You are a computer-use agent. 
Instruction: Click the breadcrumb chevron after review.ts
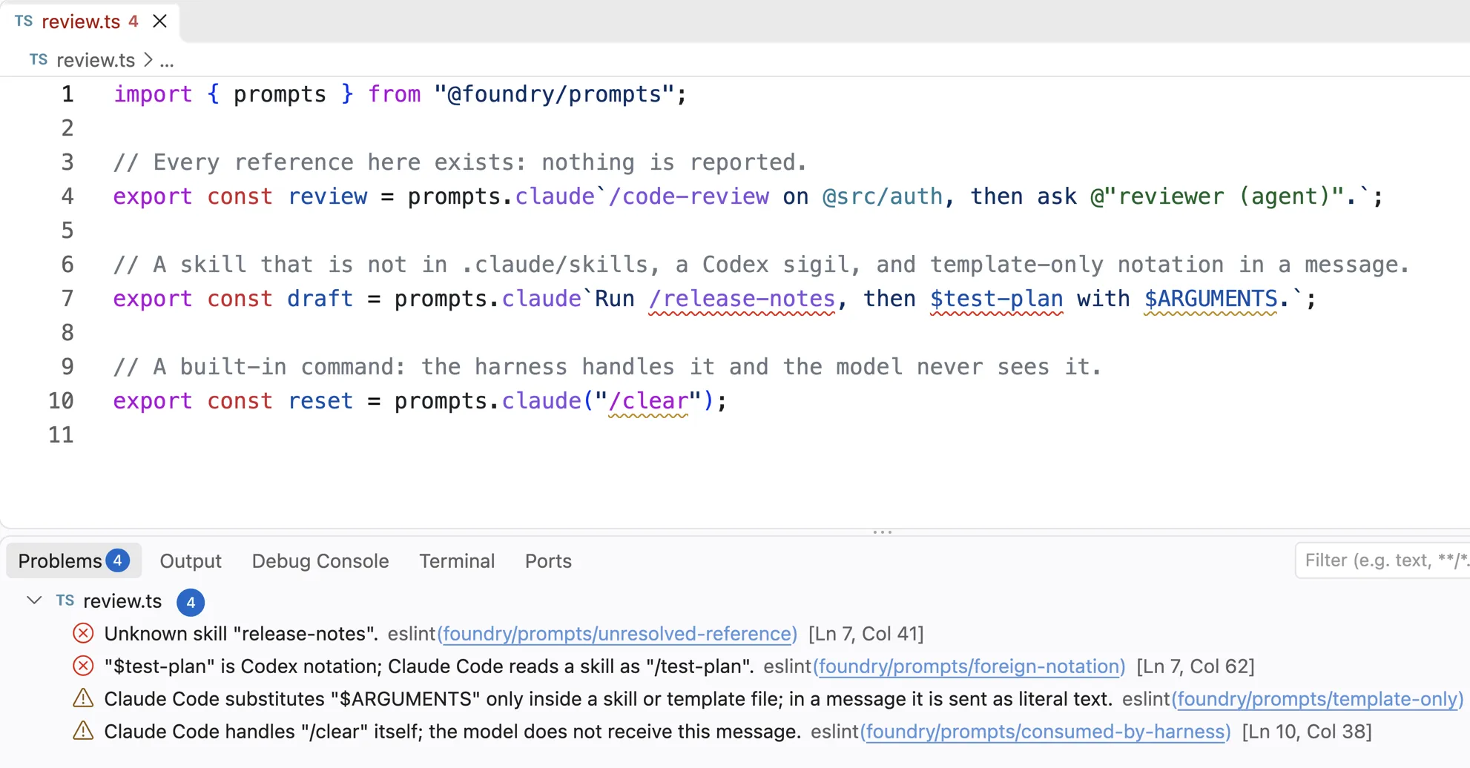click(x=148, y=60)
